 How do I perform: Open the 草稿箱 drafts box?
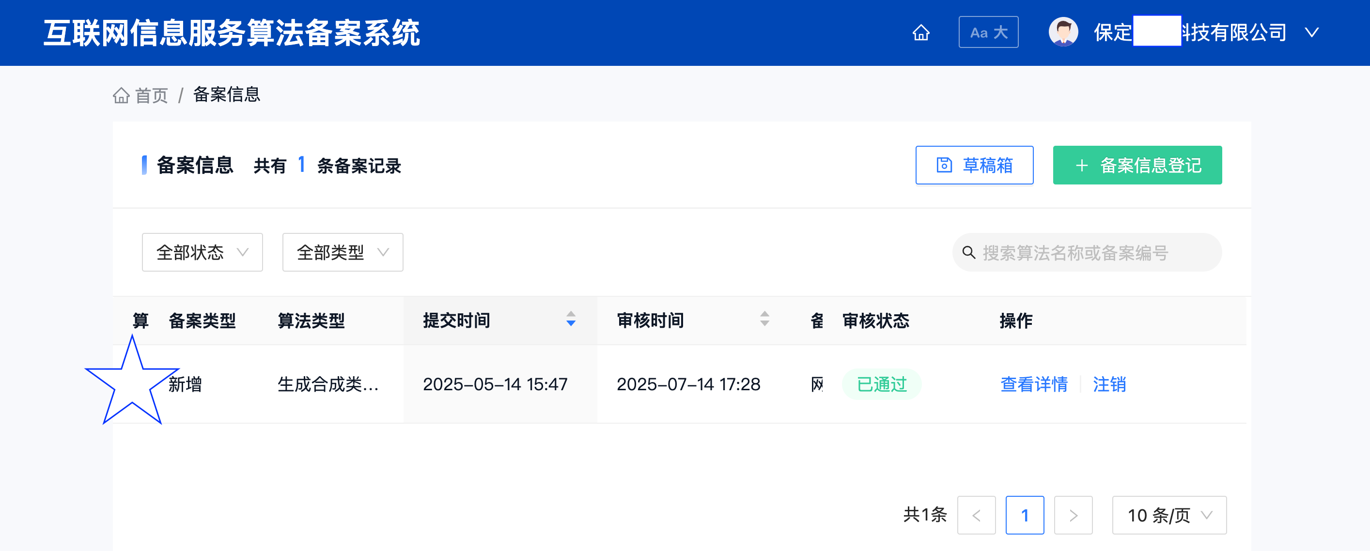(x=974, y=165)
